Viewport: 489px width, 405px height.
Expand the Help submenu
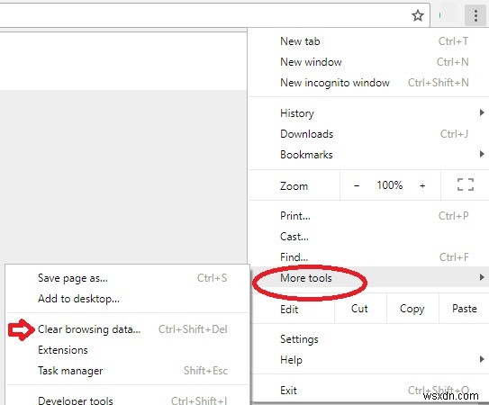tap(369, 359)
